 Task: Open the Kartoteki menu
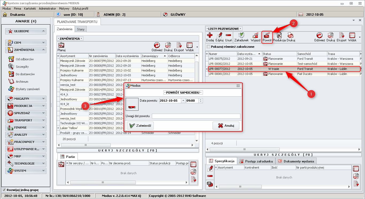tap(30, 9)
